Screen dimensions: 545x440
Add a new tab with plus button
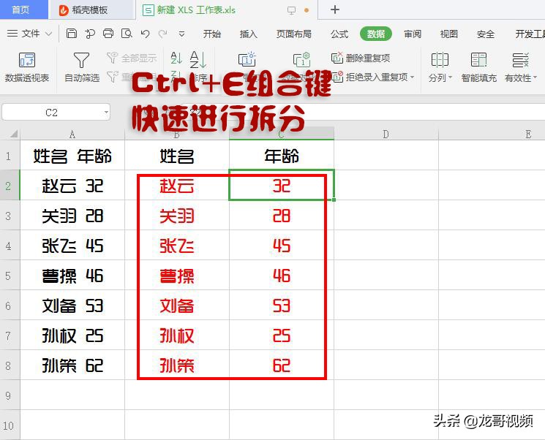coord(335,10)
